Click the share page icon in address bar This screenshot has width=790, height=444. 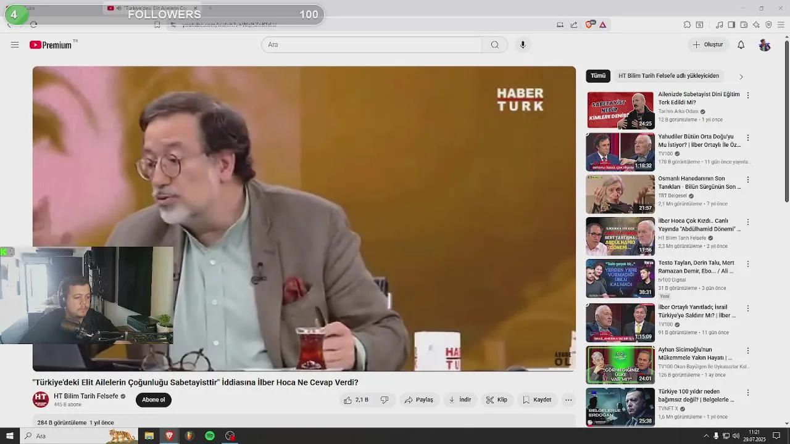point(574,25)
